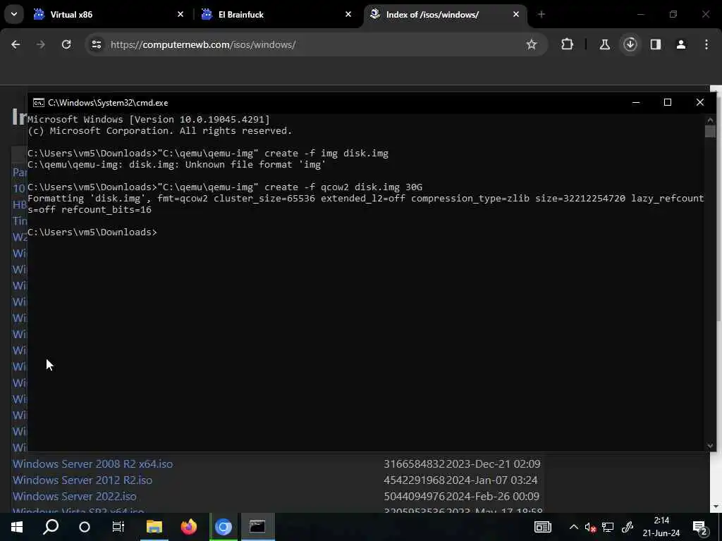This screenshot has height=541, width=722.
Task: Launch Firefox from the taskbar
Action: pos(189,527)
